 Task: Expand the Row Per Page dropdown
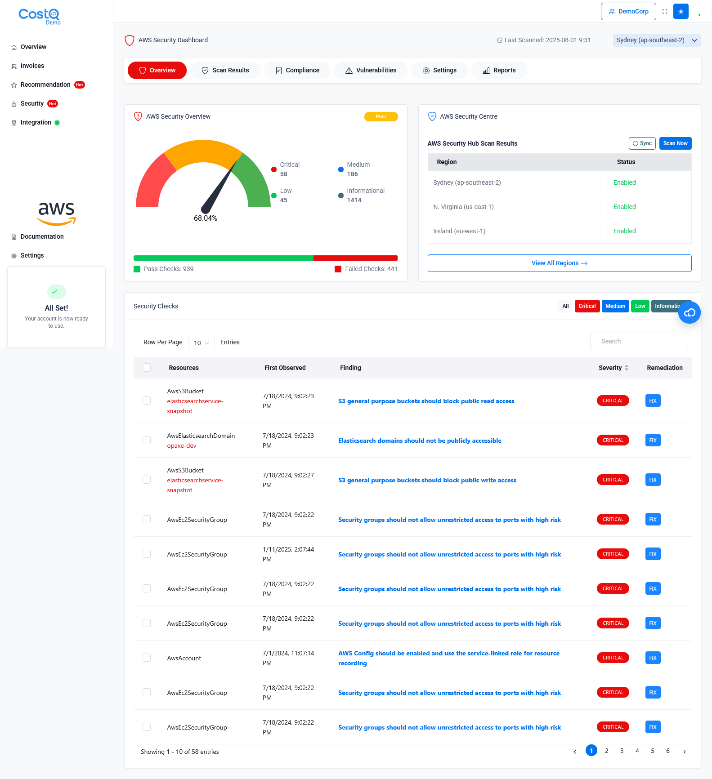pyautogui.click(x=201, y=343)
